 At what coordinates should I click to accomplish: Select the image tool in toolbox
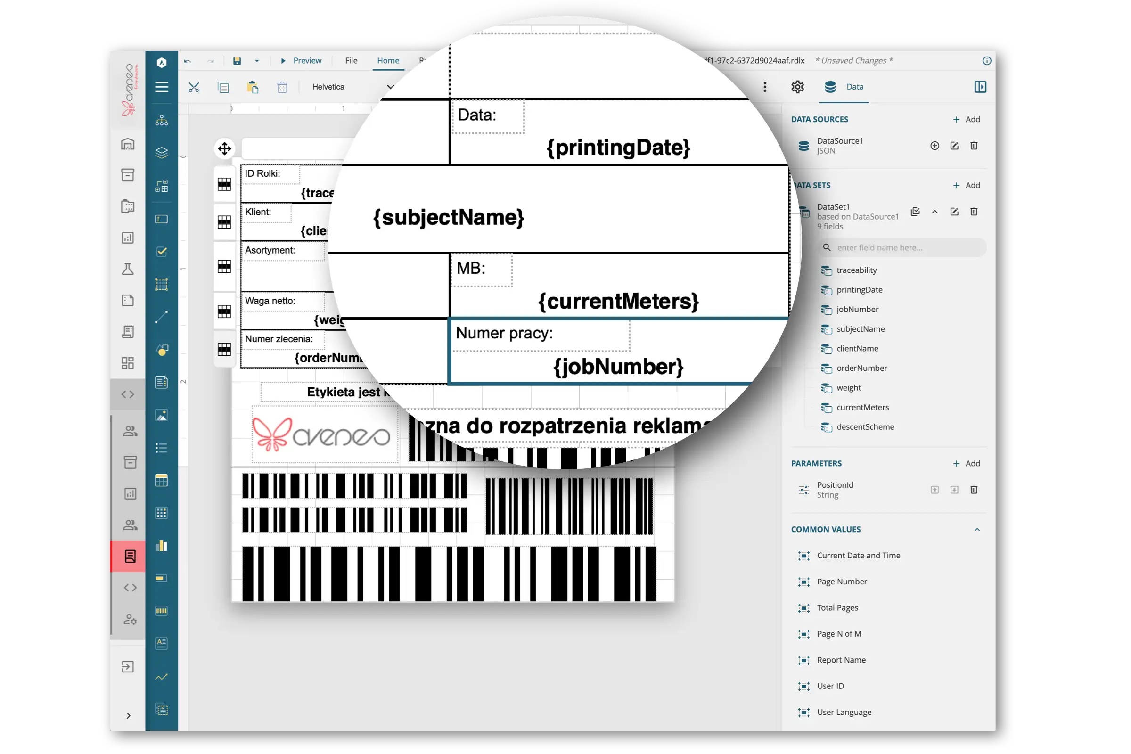click(162, 415)
